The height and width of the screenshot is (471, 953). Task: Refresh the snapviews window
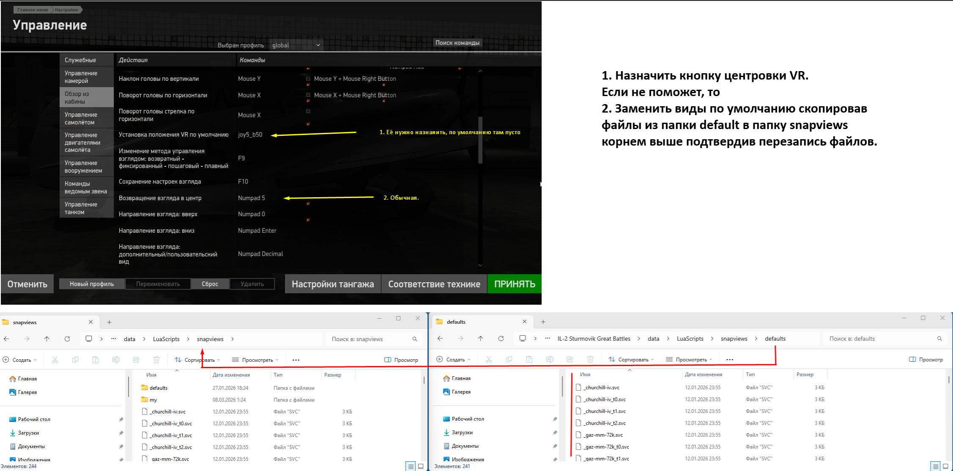coord(67,339)
